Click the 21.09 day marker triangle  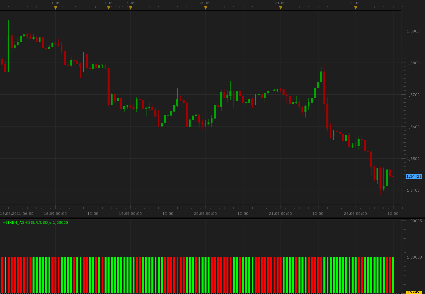coord(281,8)
